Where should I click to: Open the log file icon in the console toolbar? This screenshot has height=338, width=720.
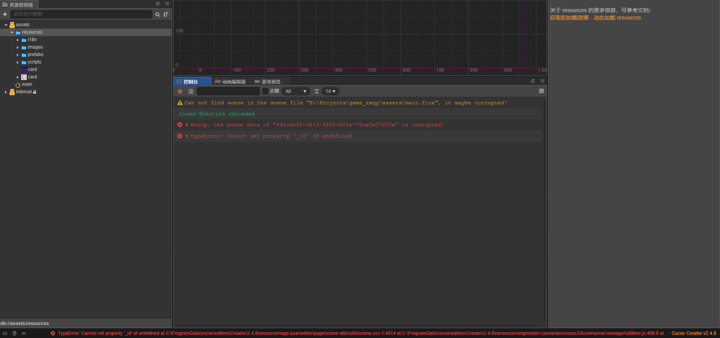(191, 91)
